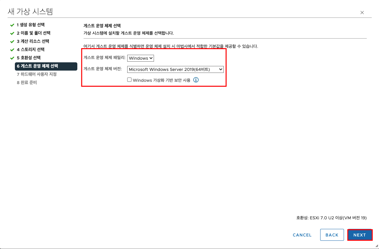
Task: Select step 7 하드웨어 사용자 지정
Action: [37, 74]
